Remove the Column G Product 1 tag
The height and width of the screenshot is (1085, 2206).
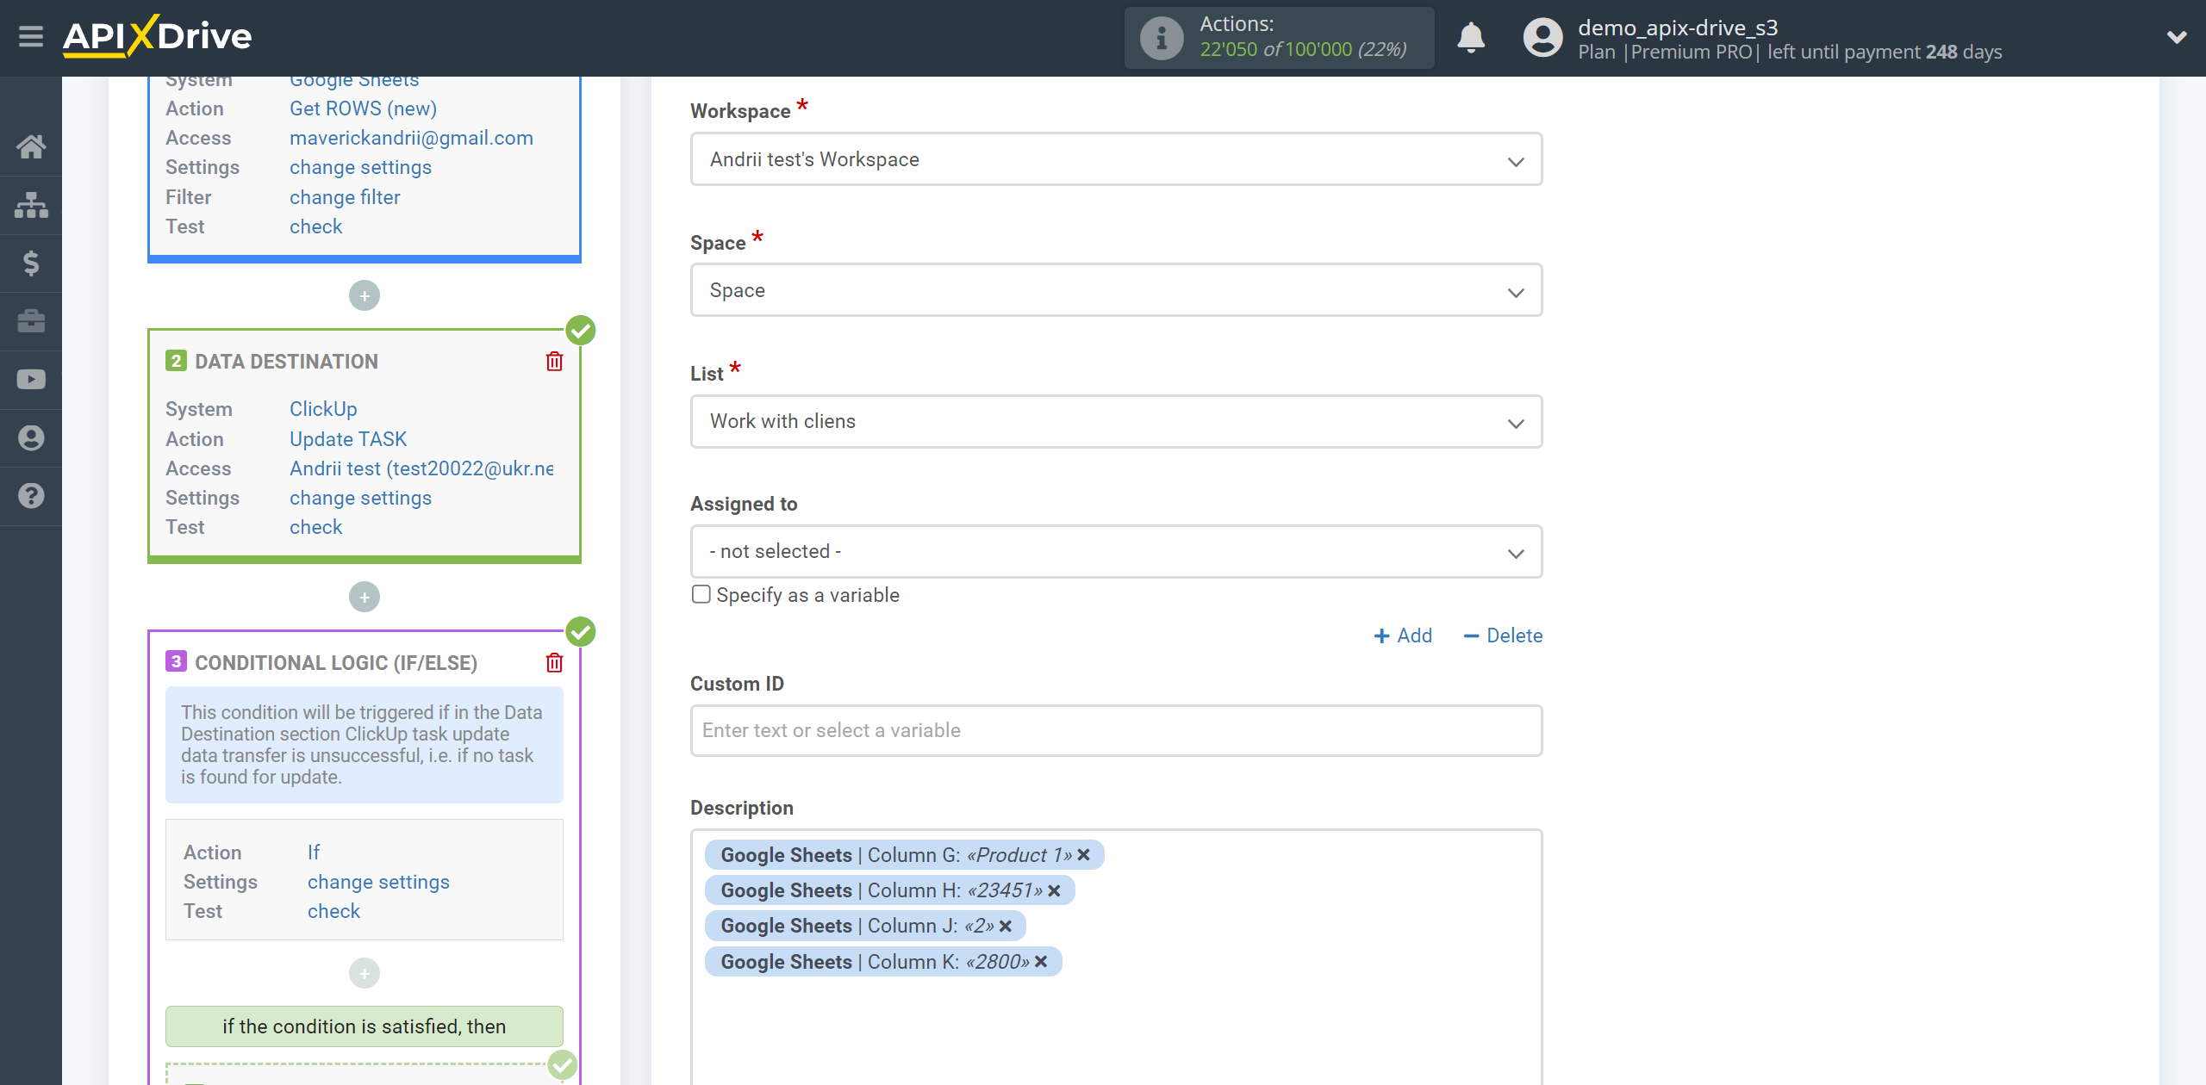1084,855
